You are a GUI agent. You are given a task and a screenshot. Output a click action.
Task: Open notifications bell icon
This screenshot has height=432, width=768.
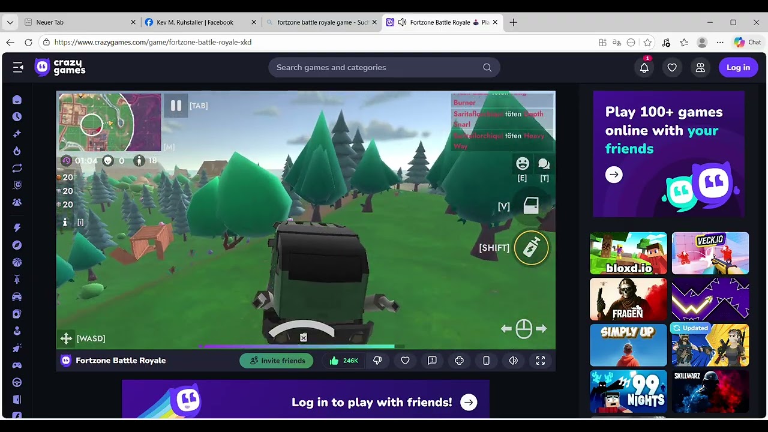click(644, 67)
